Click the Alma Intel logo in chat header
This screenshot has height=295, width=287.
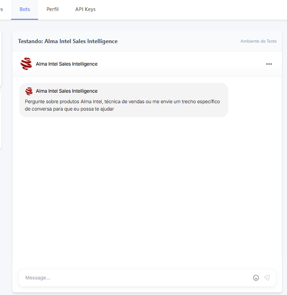pyautogui.click(x=26, y=64)
